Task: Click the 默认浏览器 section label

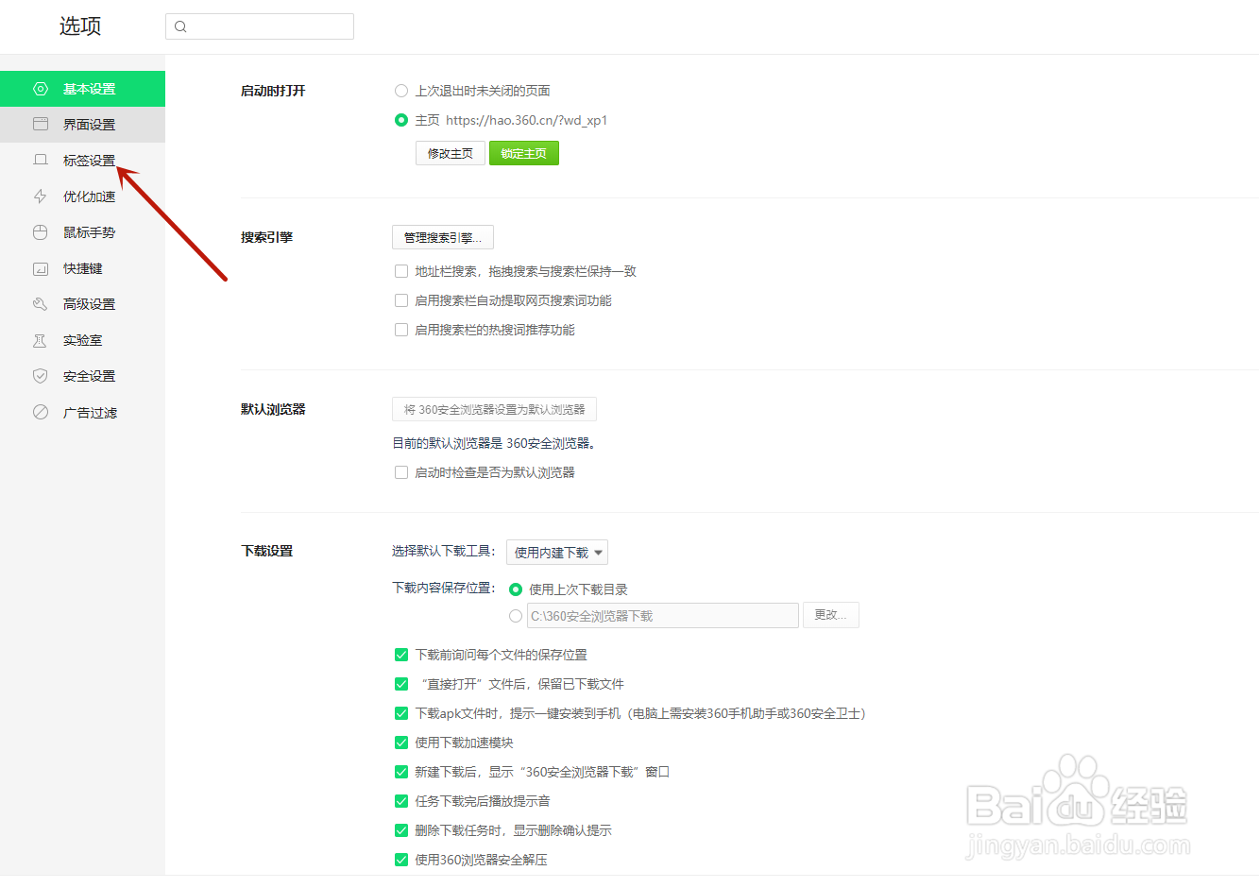Action: [x=273, y=409]
